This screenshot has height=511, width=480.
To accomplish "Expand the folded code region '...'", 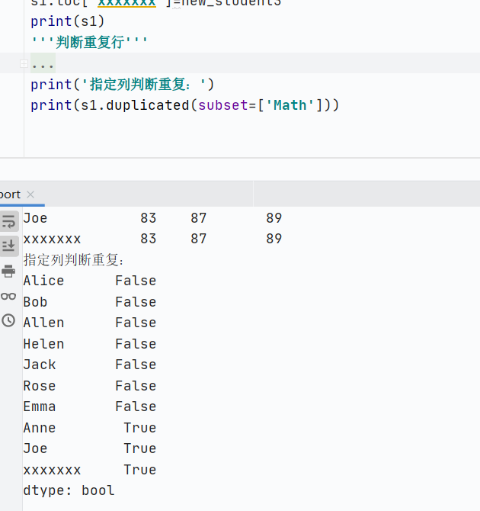I will [43, 63].
